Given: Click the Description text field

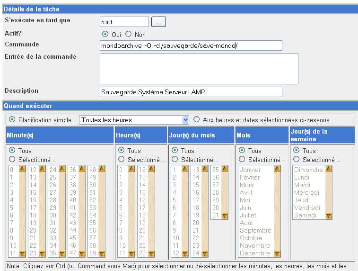Looking at the screenshot, I should click(191, 92).
